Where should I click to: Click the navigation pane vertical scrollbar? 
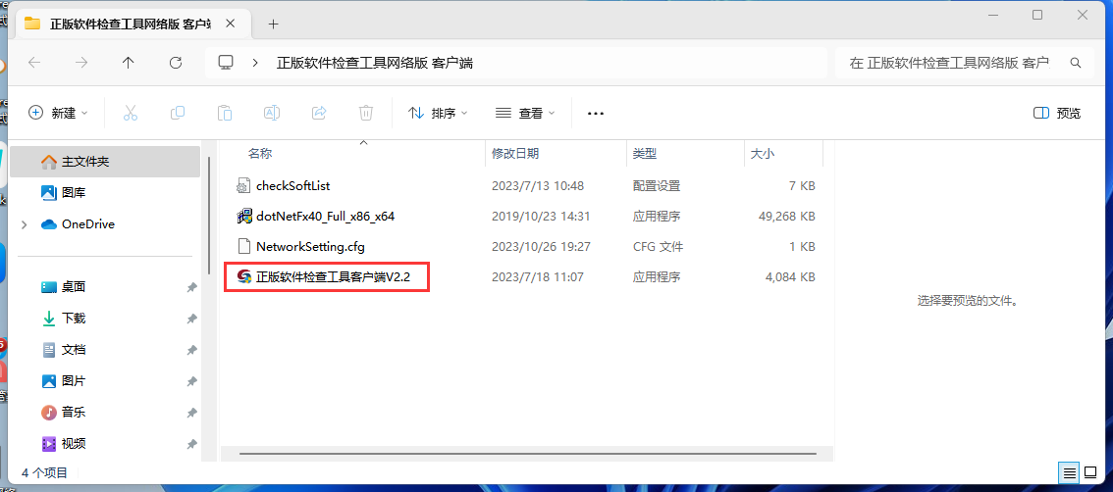[x=209, y=217]
